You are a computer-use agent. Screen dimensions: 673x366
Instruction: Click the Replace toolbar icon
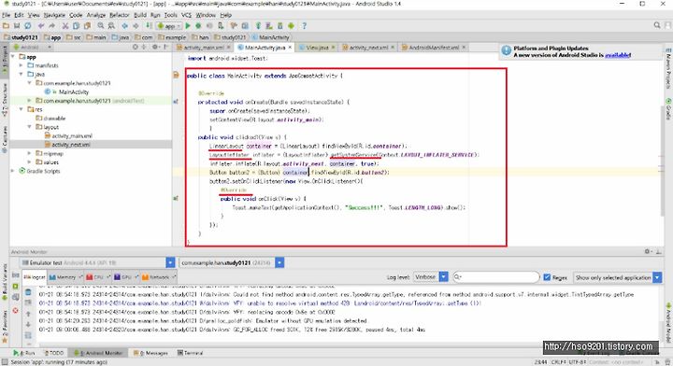[111, 26]
